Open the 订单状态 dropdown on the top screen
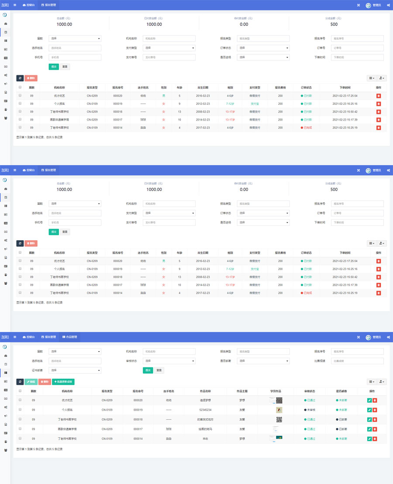 point(263,48)
